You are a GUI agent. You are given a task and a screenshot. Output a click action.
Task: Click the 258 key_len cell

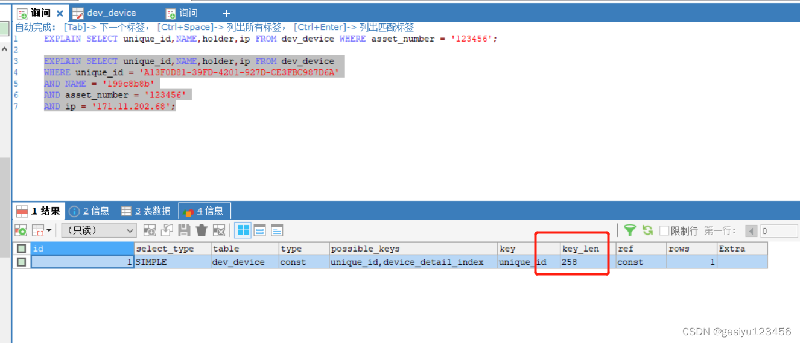pyautogui.click(x=588, y=262)
